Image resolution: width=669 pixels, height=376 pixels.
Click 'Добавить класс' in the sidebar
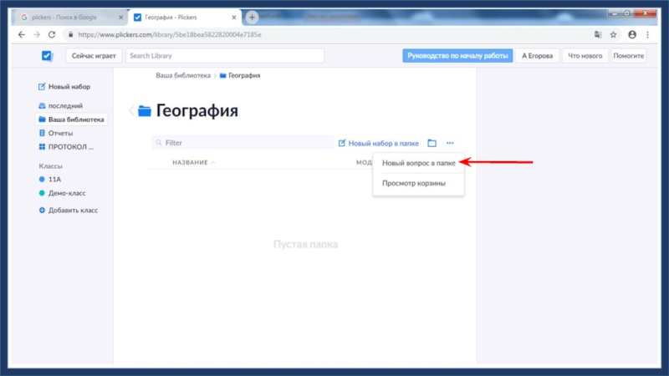[x=72, y=210]
